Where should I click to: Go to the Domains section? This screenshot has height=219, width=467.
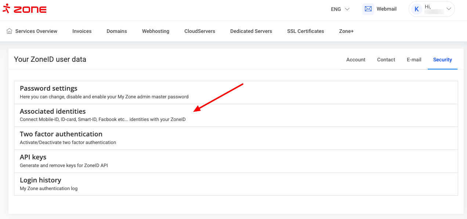coord(117,31)
